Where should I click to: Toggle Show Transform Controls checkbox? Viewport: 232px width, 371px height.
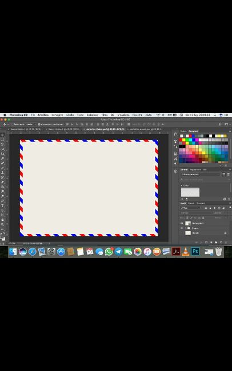click(x=39, y=124)
